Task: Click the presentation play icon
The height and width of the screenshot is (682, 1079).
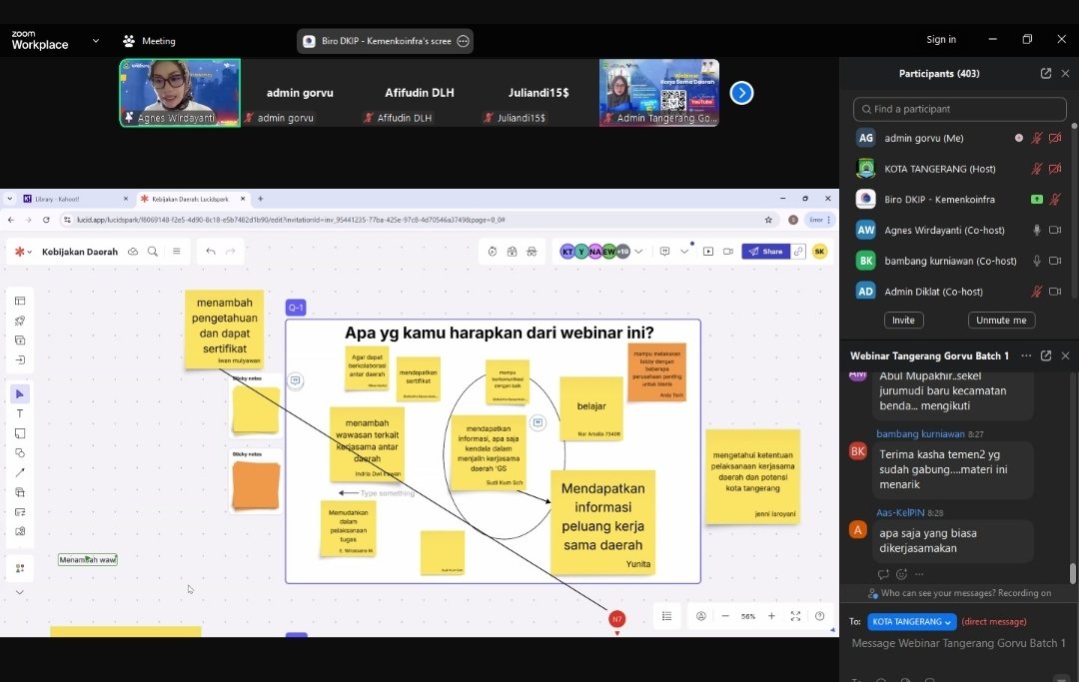Action: click(708, 252)
